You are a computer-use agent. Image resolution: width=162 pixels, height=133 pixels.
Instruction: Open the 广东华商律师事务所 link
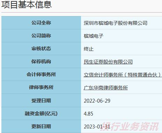pyautogui.click(x=106, y=88)
